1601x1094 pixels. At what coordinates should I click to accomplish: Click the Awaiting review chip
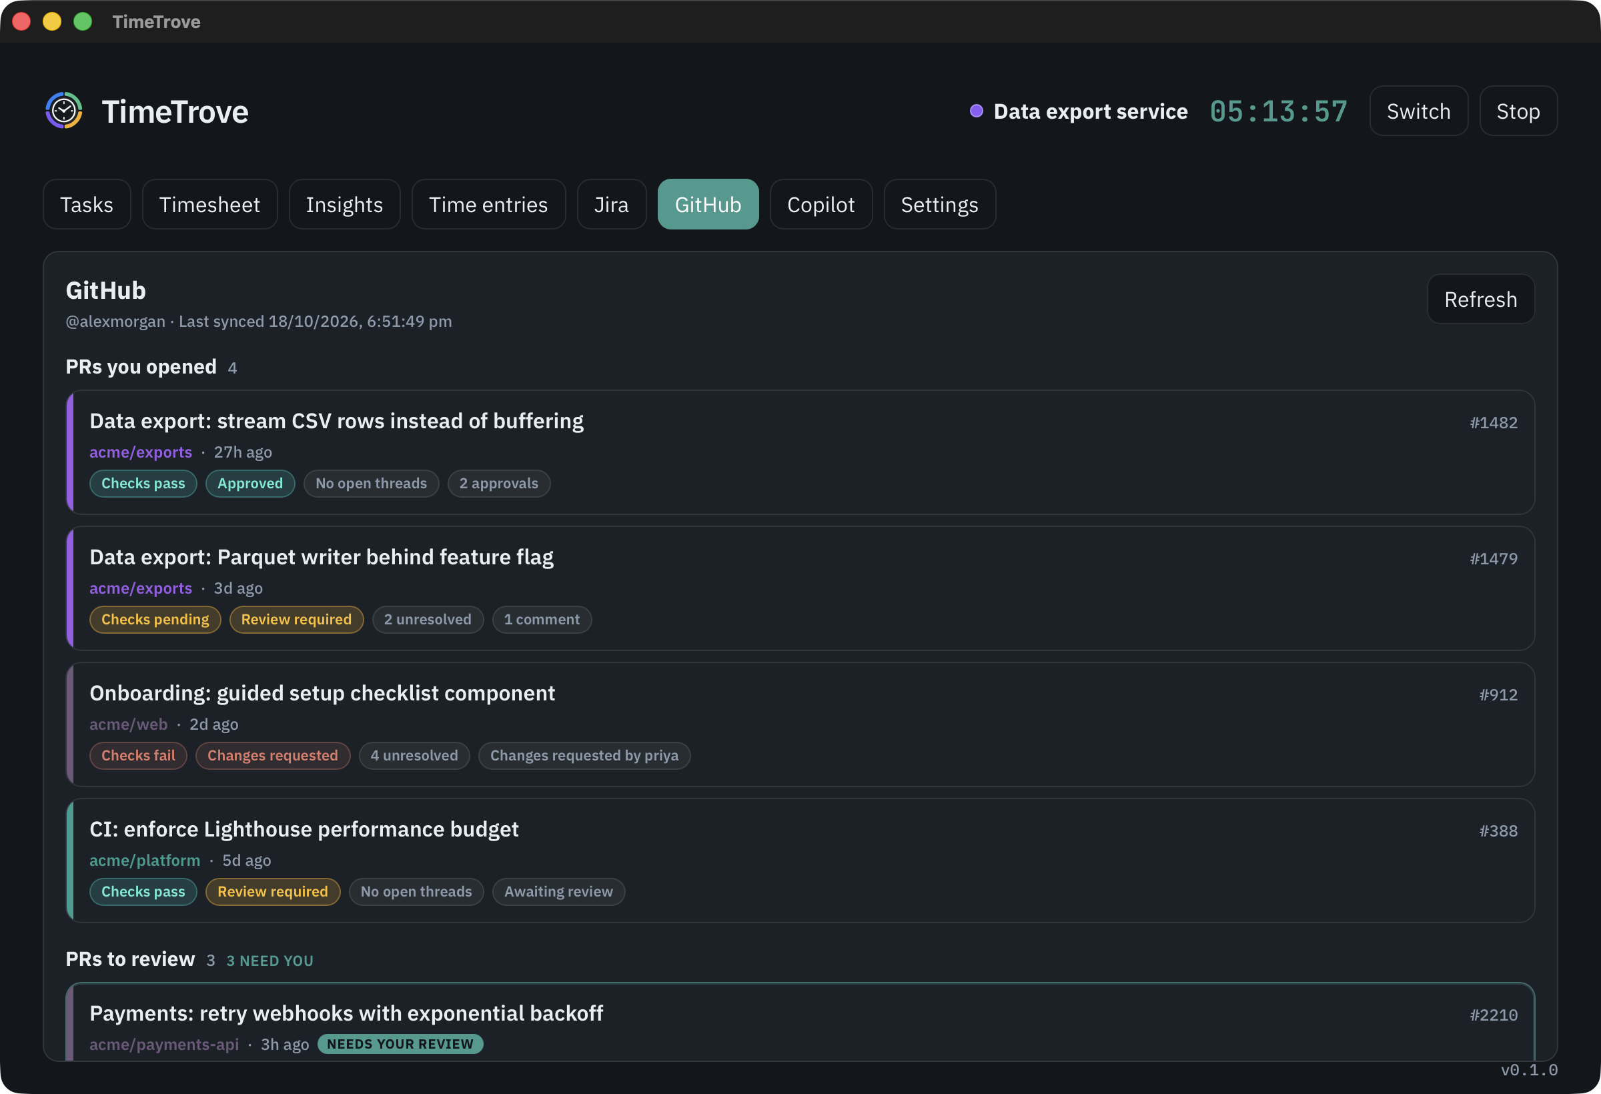(559, 891)
